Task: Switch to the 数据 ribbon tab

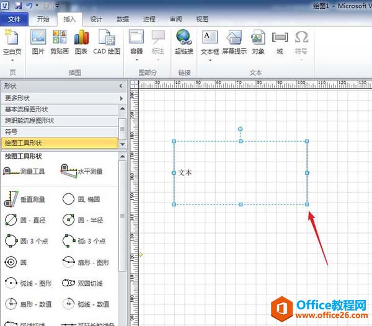Action: 123,19
